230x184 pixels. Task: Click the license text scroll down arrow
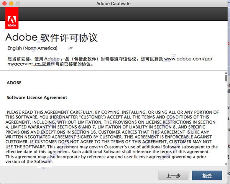tap(226, 164)
